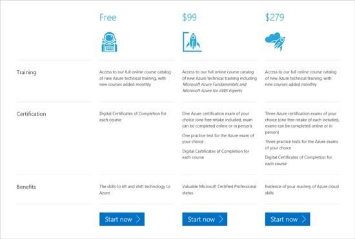Select the Free price heading
355x239 pixels.
(108, 17)
